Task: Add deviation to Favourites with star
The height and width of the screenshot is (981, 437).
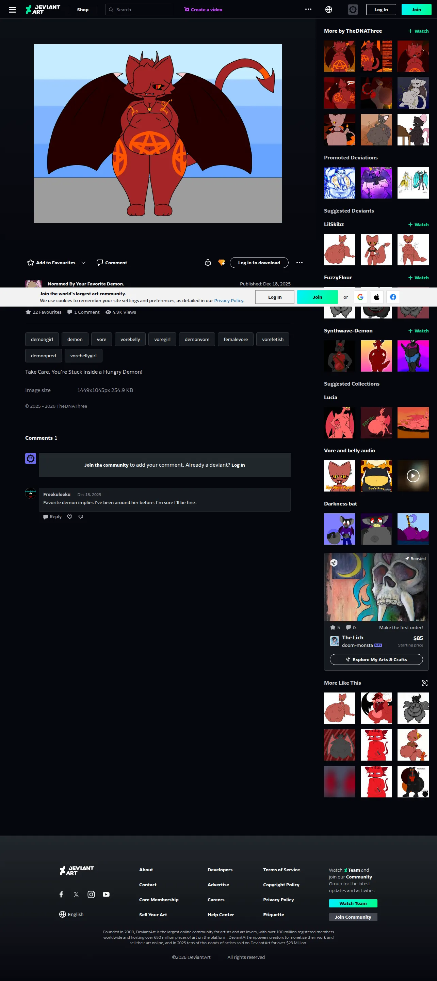Action: point(51,262)
